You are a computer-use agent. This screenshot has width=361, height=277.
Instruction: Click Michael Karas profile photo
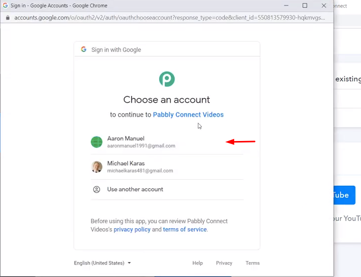(96, 167)
